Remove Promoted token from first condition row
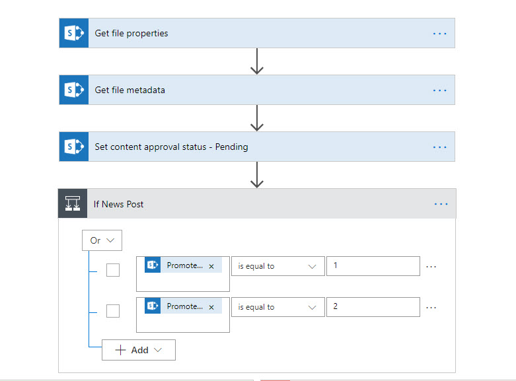This screenshot has height=381, width=516. (x=211, y=266)
